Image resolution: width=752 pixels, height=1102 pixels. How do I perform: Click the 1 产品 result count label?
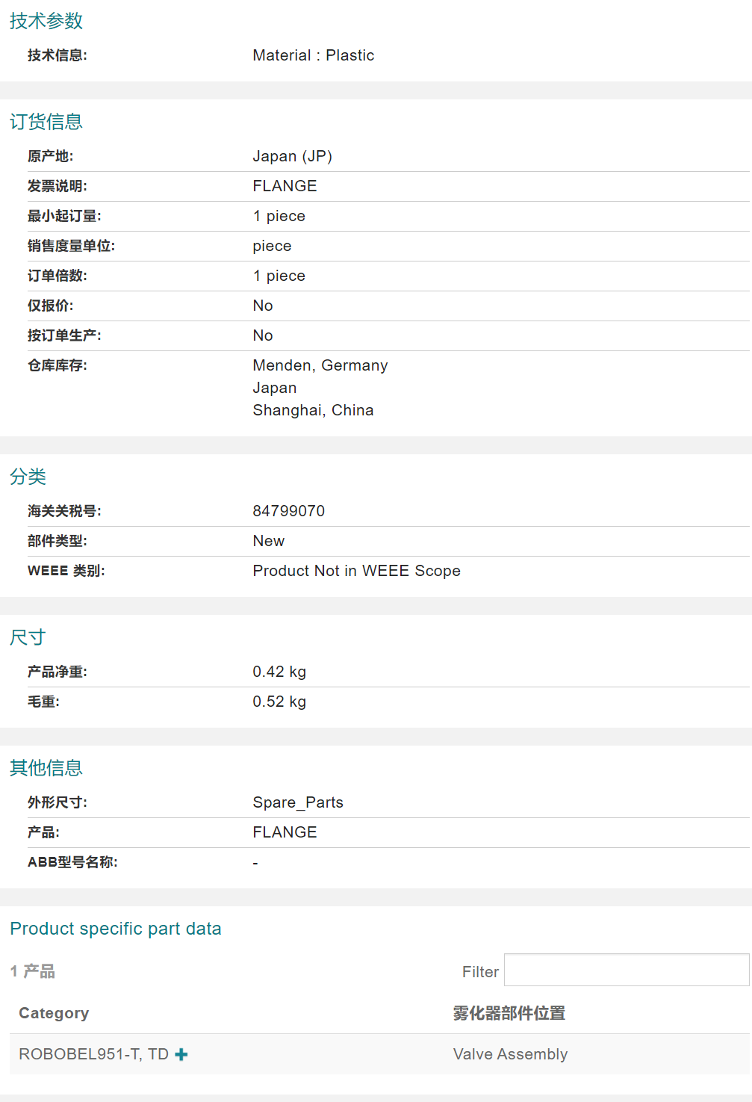tap(33, 971)
